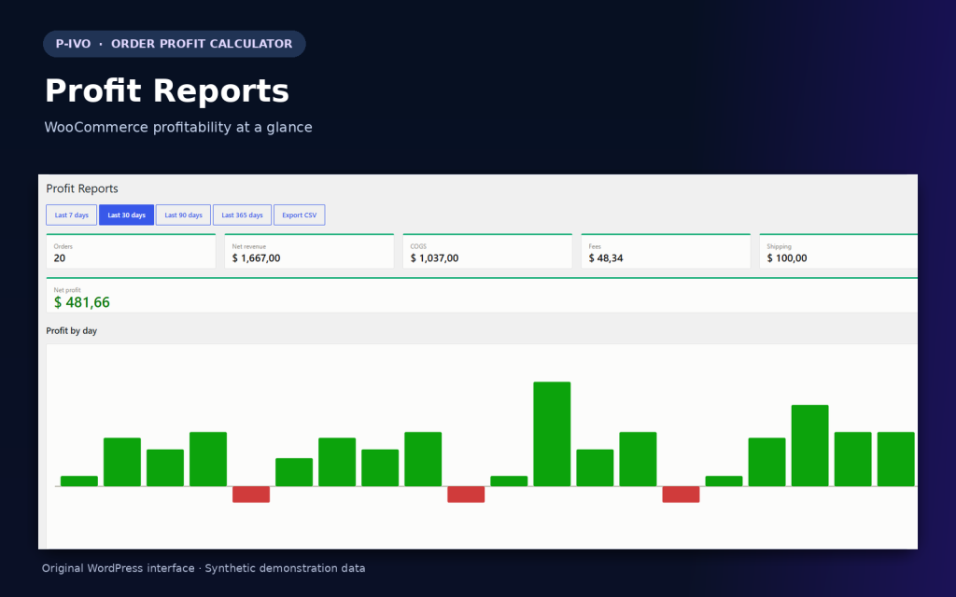Click the COGS value $ 1,037,00
The width and height of the screenshot is (956, 597).
click(434, 258)
